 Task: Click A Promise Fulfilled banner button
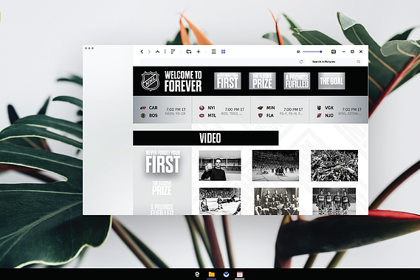point(297,81)
